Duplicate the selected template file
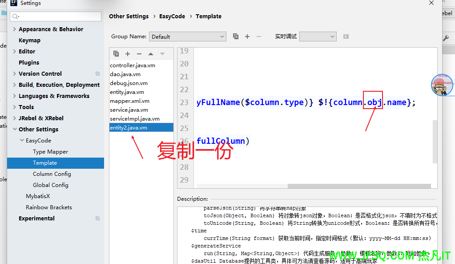Screen dimensions: 455x264 [x=116, y=53]
